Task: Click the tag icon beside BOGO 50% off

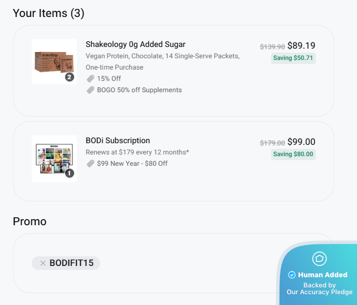Action: click(x=91, y=90)
